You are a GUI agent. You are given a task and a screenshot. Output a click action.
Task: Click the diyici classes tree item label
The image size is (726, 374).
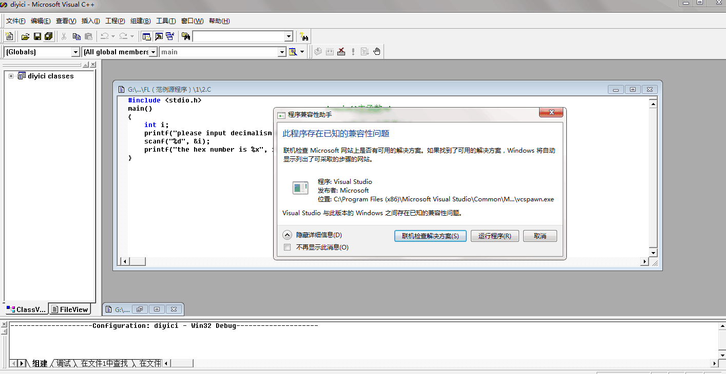[x=50, y=76]
